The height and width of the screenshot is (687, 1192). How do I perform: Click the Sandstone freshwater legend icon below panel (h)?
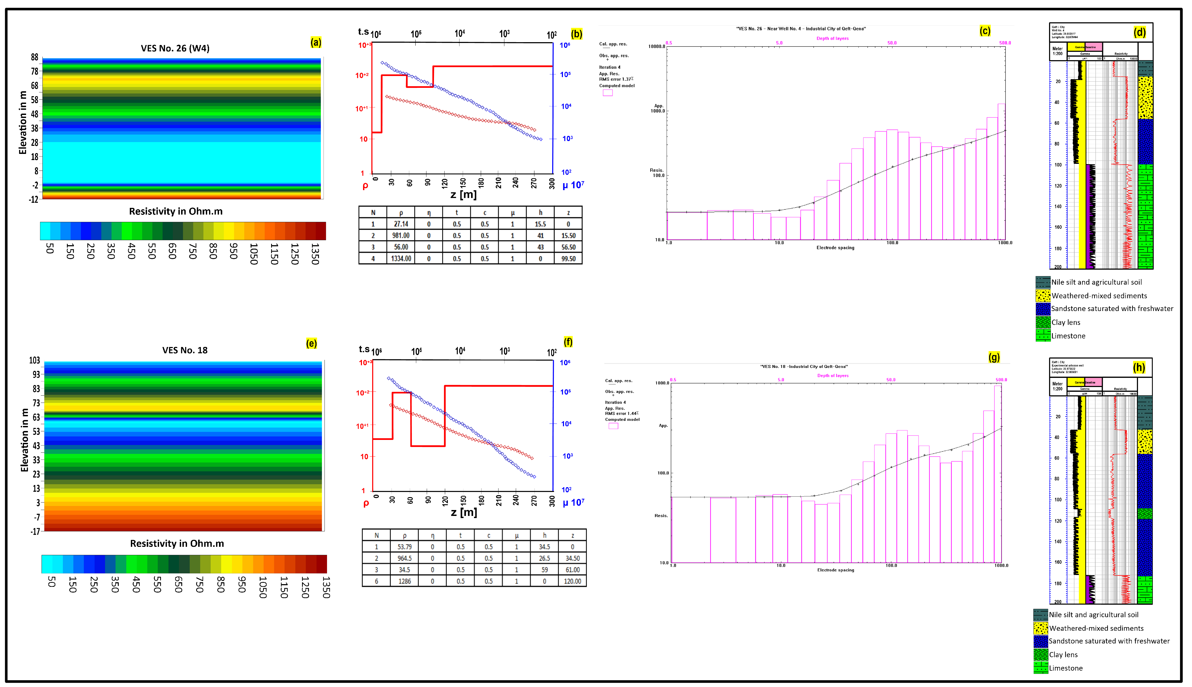(x=1040, y=641)
